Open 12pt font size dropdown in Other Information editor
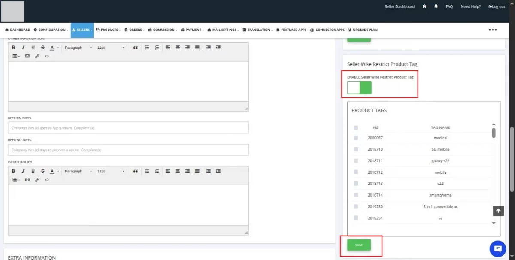This screenshot has height=260, width=515. tap(111, 48)
